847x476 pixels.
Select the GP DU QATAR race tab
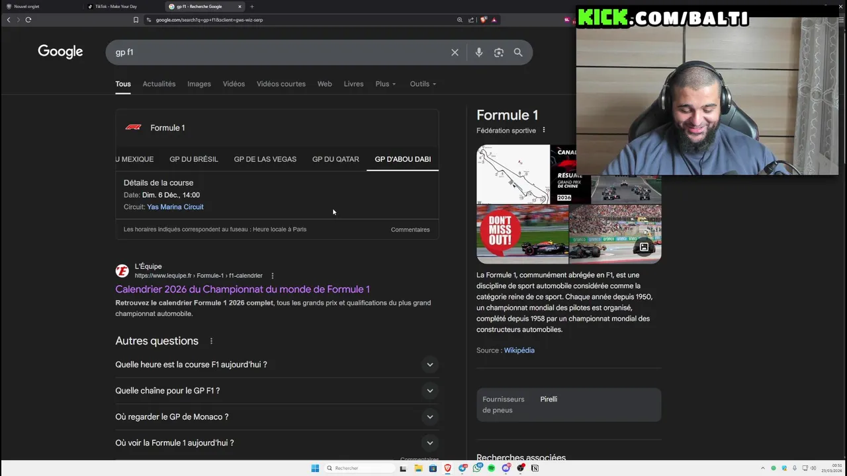point(335,159)
